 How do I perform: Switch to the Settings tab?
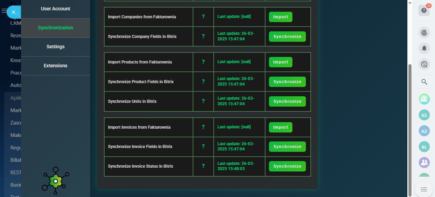pos(56,47)
